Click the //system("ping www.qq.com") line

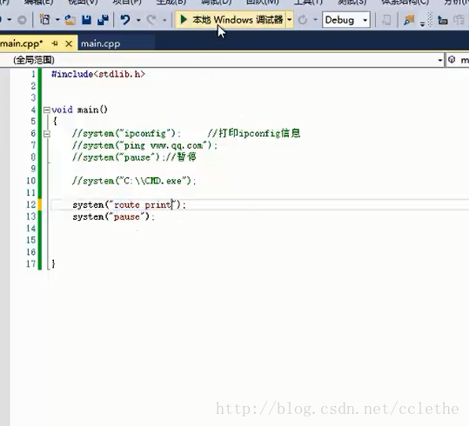[x=144, y=145]
